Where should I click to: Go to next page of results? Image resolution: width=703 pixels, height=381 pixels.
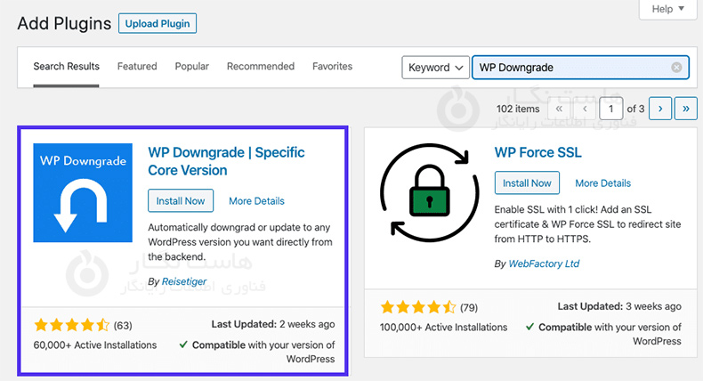pyautogui.click(x=659, y=109)
